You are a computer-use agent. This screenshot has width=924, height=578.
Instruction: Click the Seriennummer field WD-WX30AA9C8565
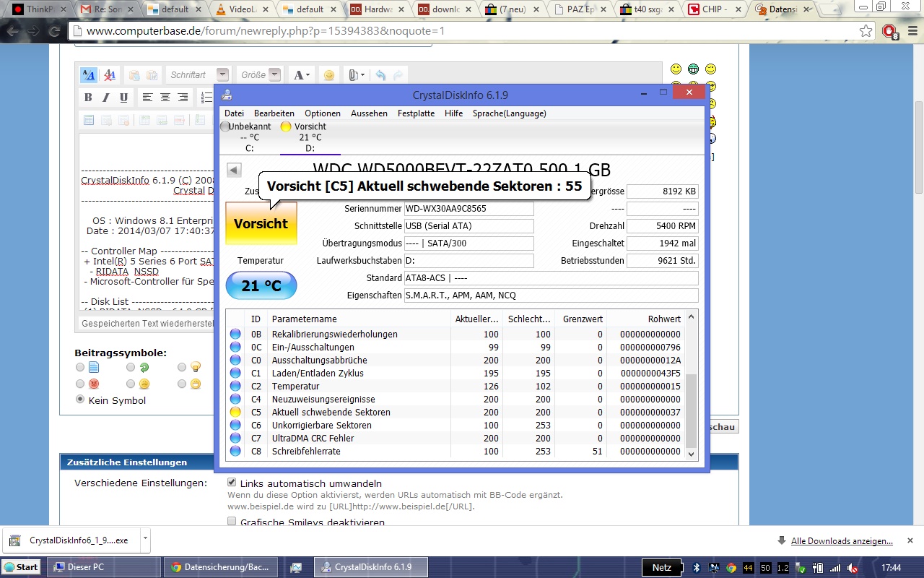pos(468,208)
